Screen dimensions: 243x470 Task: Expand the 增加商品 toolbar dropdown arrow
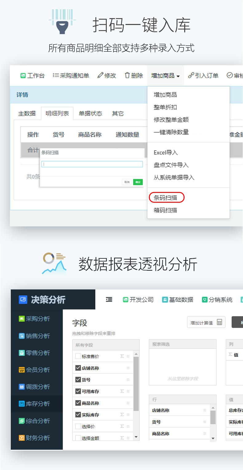[178, 76]
